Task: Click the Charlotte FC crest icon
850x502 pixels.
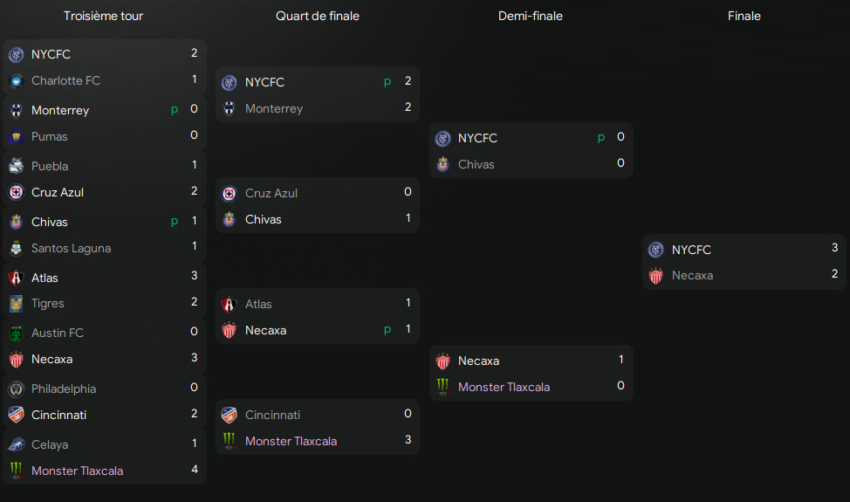Action: tap(17, 81)
